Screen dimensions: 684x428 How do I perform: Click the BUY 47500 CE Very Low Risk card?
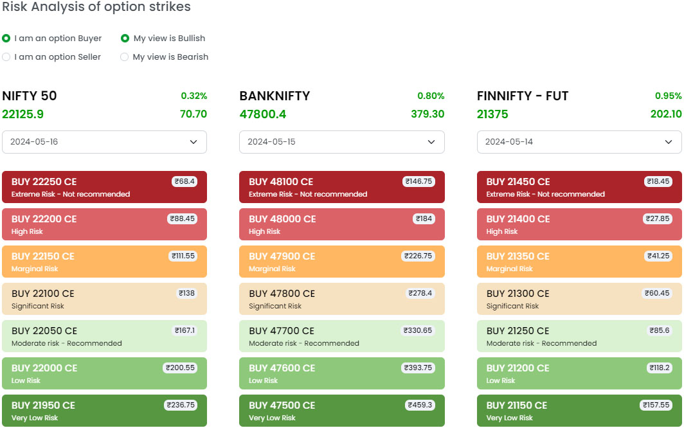point(341,410)
